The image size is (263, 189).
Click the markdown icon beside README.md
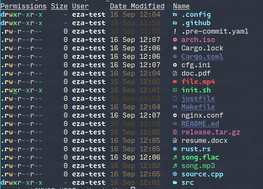pyautogui.click(x=175, y=124)
